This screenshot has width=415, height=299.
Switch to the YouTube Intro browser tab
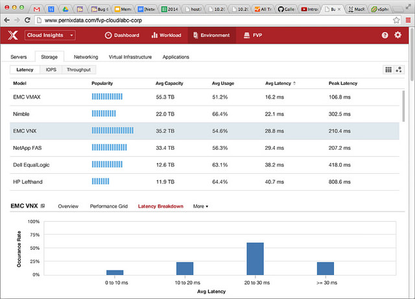[310, 9]
